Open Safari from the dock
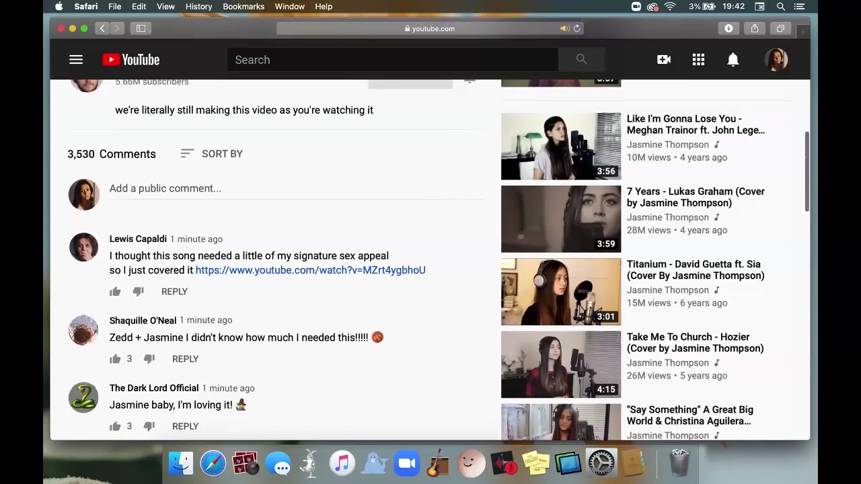This screenshot has width=861, height=484. [213, 463]
